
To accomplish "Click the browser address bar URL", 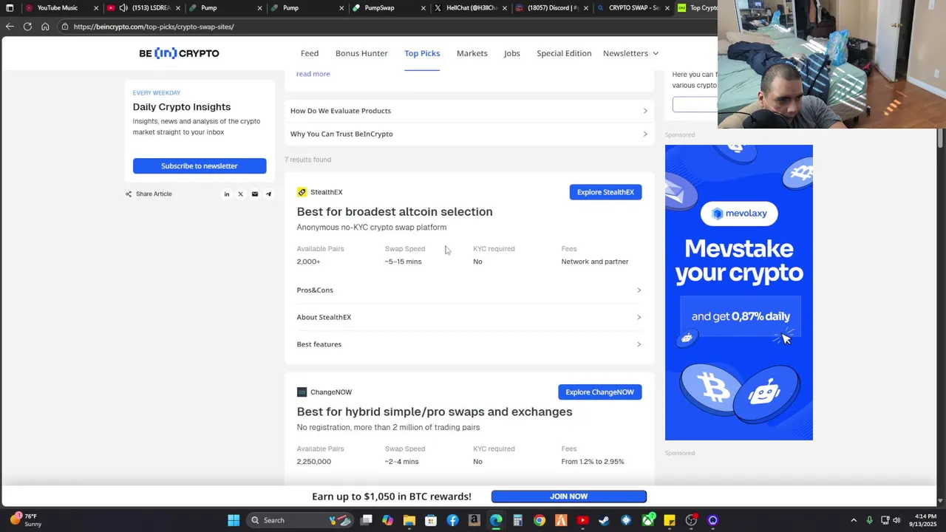I will (154, 27).
